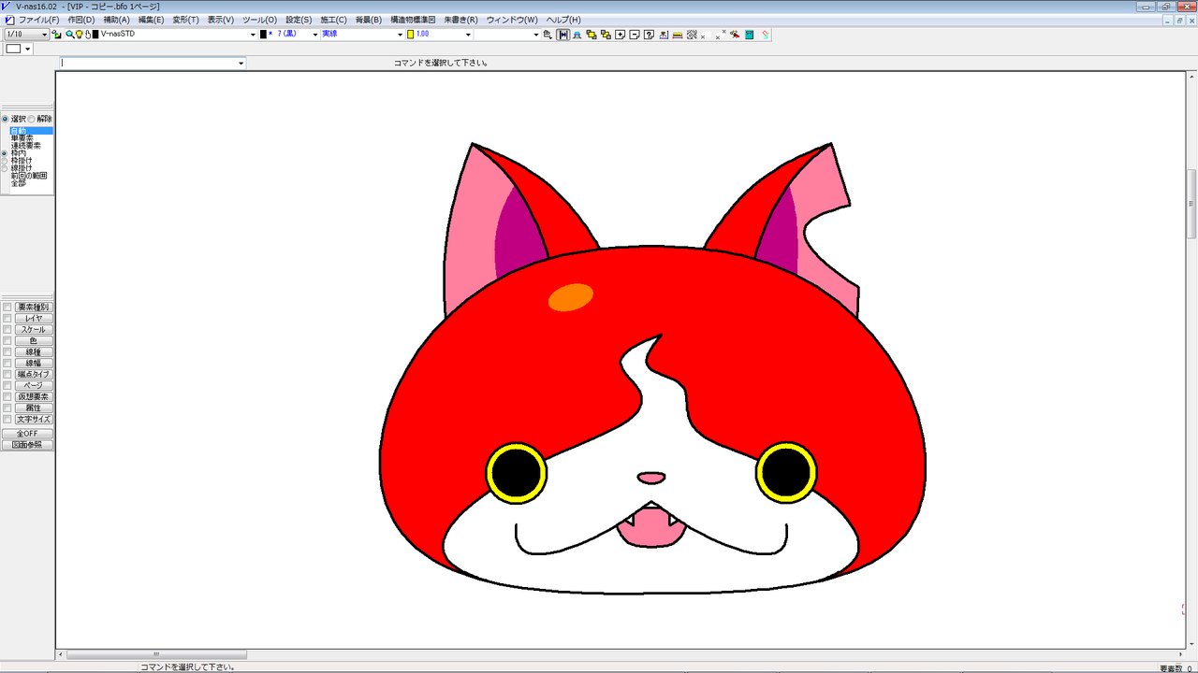Click the boxed question mark toolbar icon
This screenshot has width=1198, height=673.
pyautogui.click(x=649, y=35)
